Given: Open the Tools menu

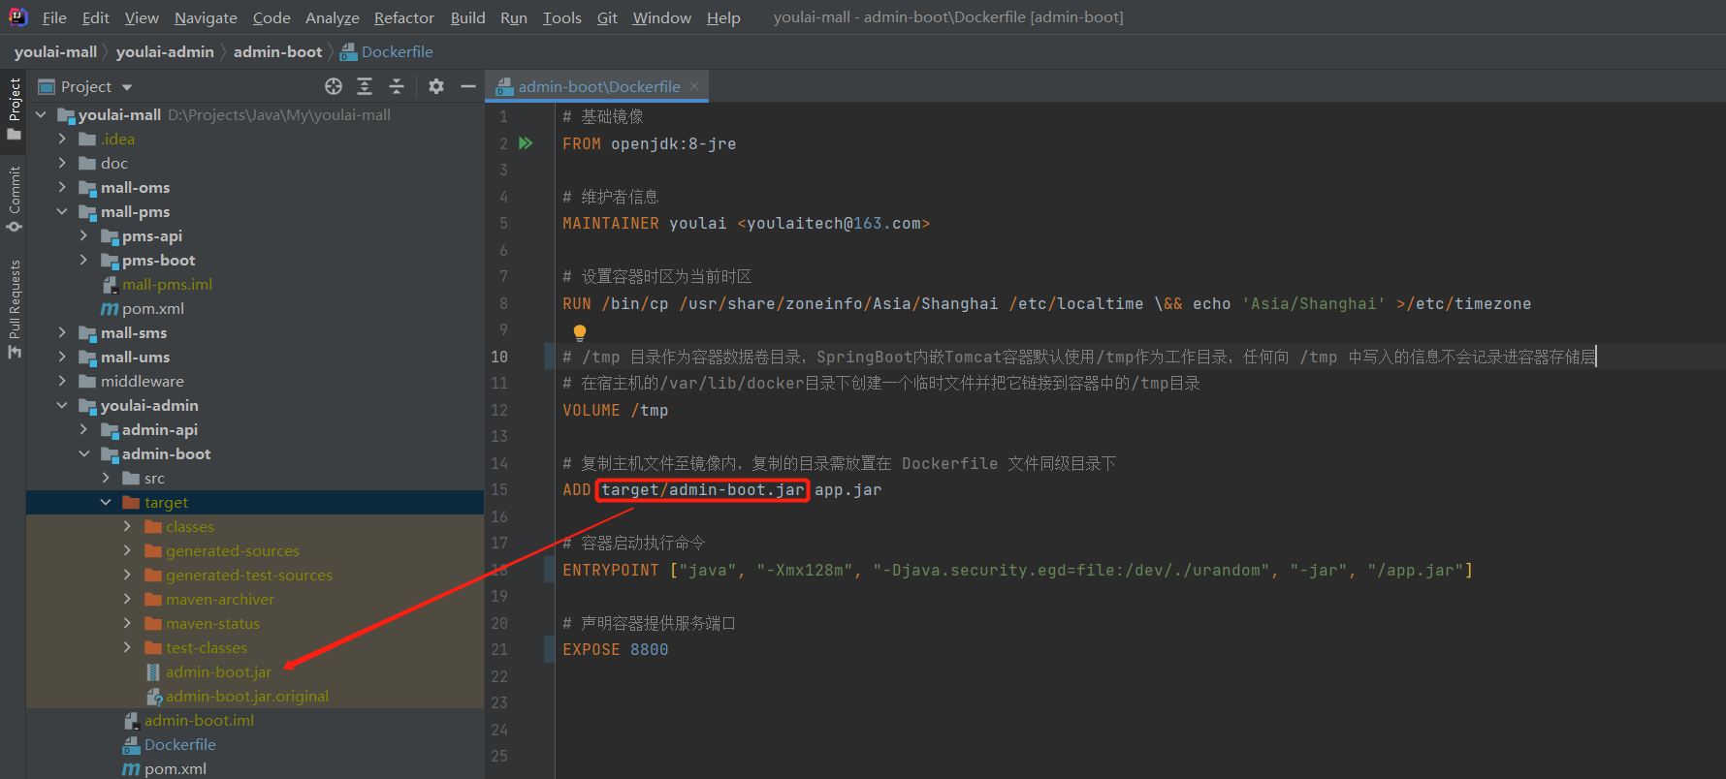Looking at the screenshot, I should coord(562,17).
